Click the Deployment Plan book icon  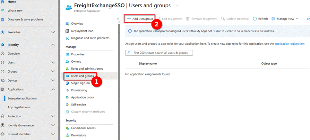[x=67, y=31]
